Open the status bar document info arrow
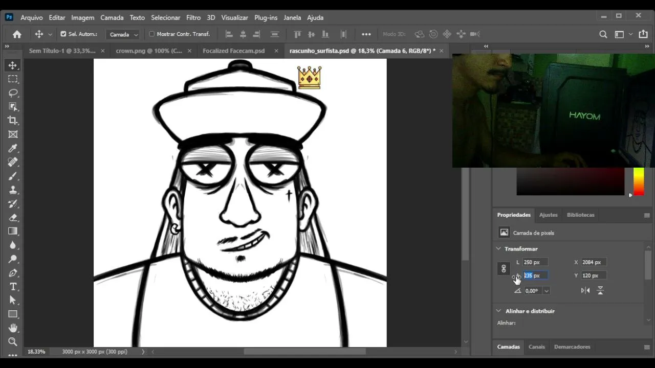Screen dimensions: 655x368 point(143,352)
